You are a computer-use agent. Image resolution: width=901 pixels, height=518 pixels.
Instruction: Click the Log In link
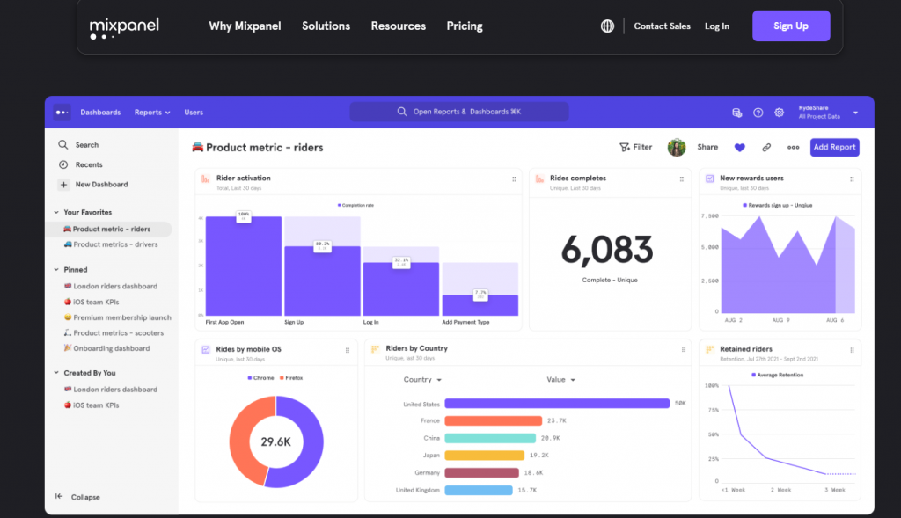click(x=716, y=26)
